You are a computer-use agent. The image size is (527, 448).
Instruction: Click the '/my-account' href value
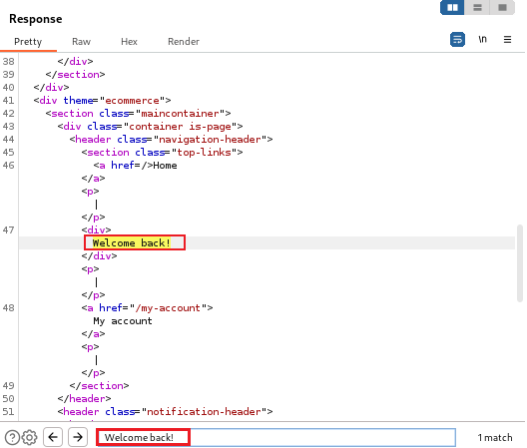click(x=168, y=308)
